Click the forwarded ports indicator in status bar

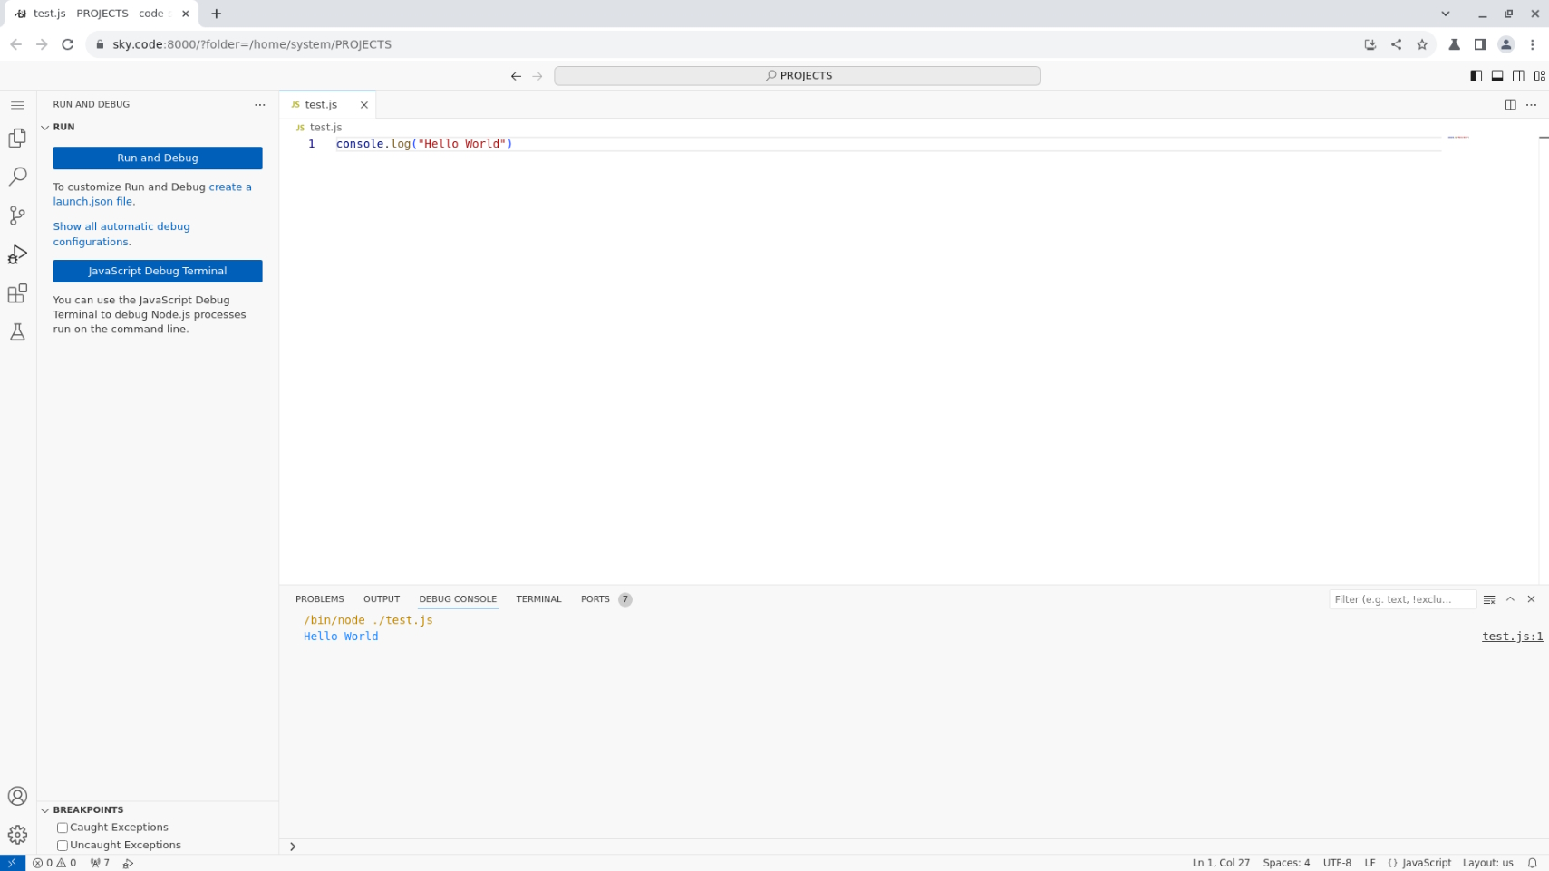coord(100,863)
